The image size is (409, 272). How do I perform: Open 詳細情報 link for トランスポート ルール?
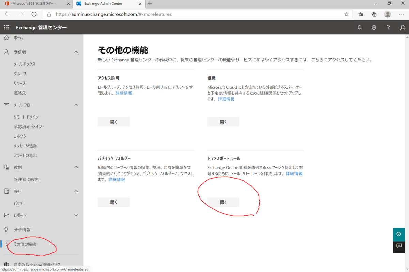294,173
